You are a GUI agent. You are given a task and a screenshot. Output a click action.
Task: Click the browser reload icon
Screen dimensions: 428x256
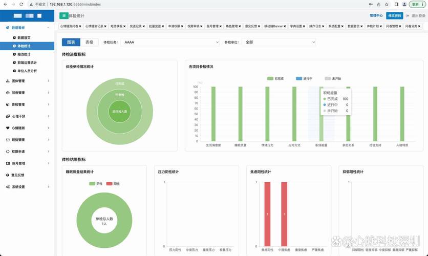pyautogui.click(x=23, y=4)
